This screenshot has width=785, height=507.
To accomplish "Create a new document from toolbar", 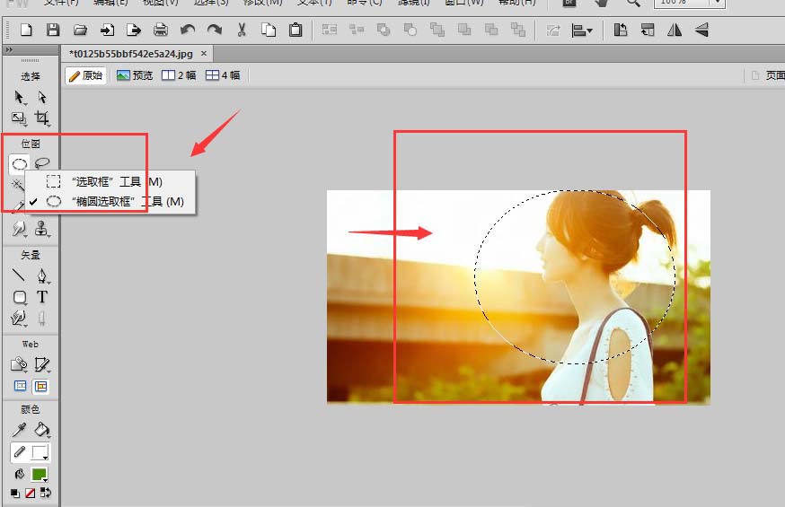I will 26,30.
